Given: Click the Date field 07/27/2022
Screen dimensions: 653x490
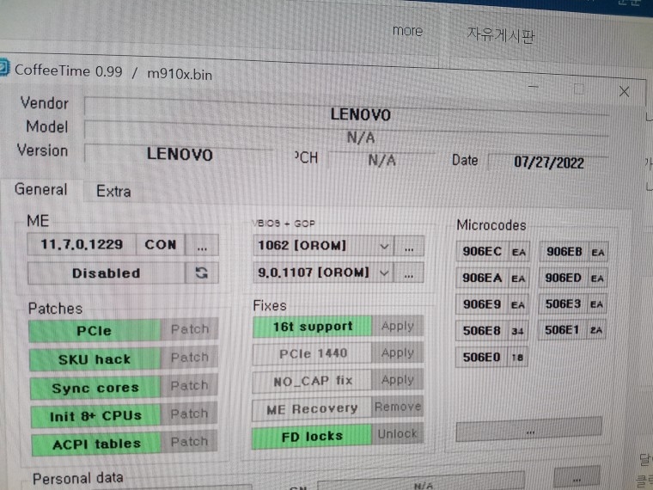Looking at the screenshot, I should [548, 162].
